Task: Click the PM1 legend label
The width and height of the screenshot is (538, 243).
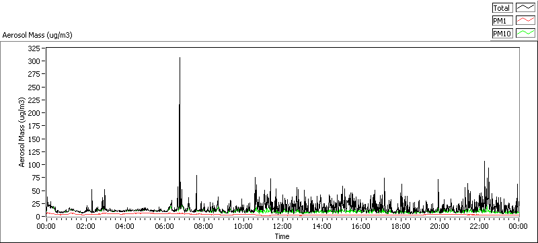Action: [x=502, y=21]
